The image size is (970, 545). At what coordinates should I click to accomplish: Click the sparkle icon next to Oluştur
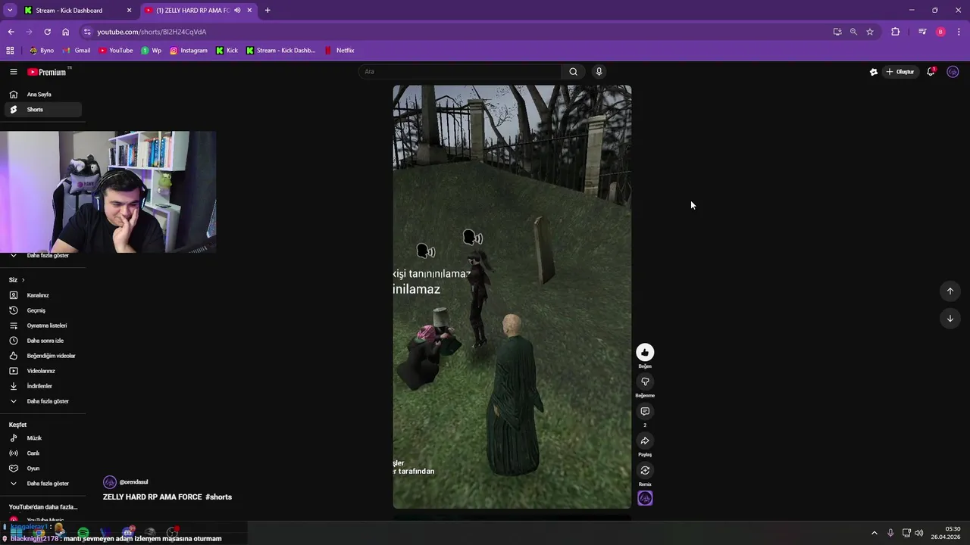(874, 72)
